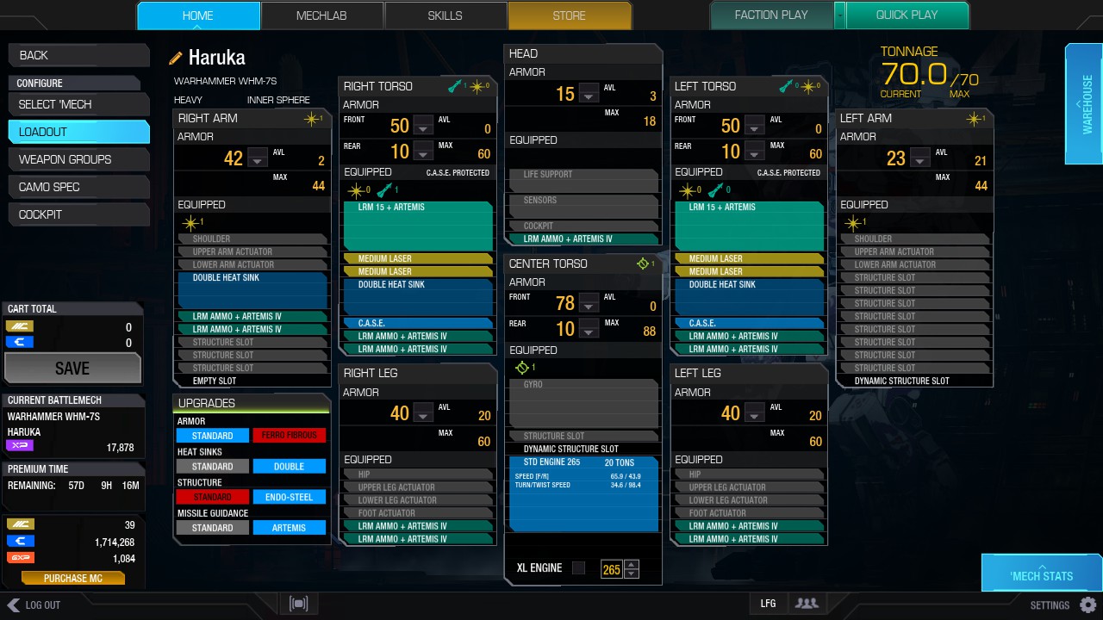Click Center Torso AMS hardpoint icon in header
This screenshot has height=620, width=1103.
642,263
